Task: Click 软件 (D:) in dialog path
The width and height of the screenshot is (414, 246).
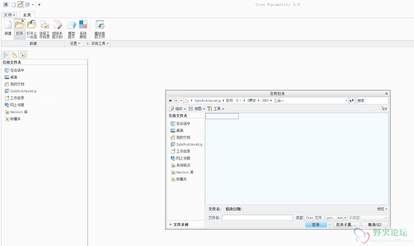Action: click(x=234, y=101)
